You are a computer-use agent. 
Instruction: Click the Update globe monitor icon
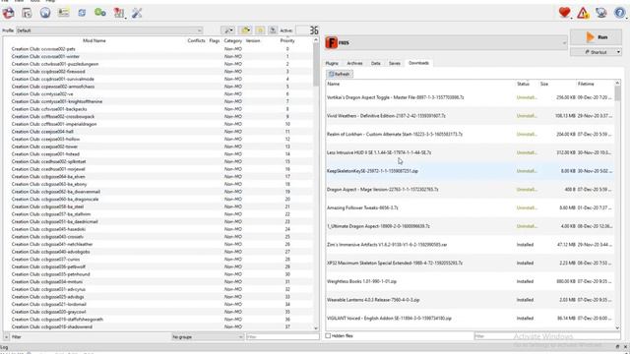[x=601, y=13]
